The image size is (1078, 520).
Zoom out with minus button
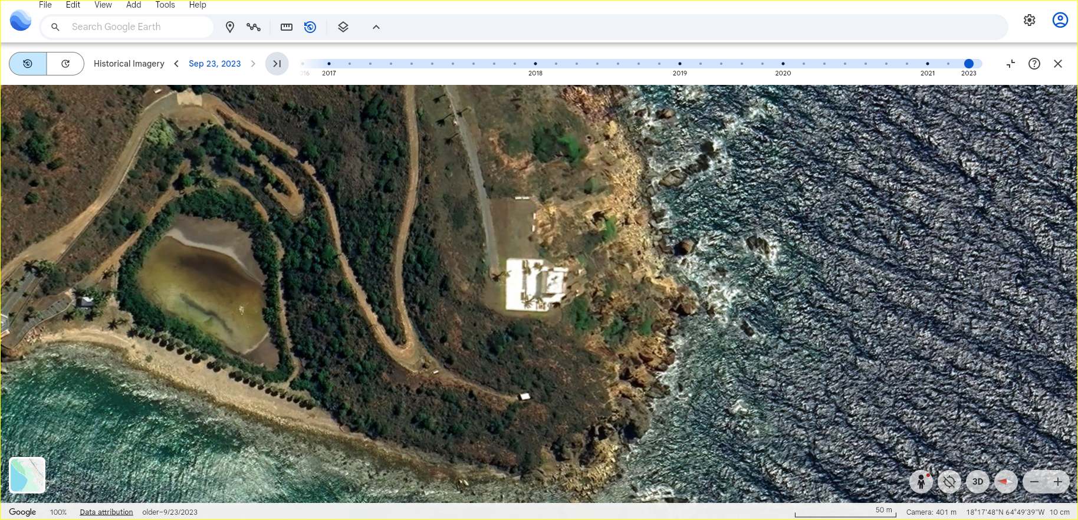1034,482
